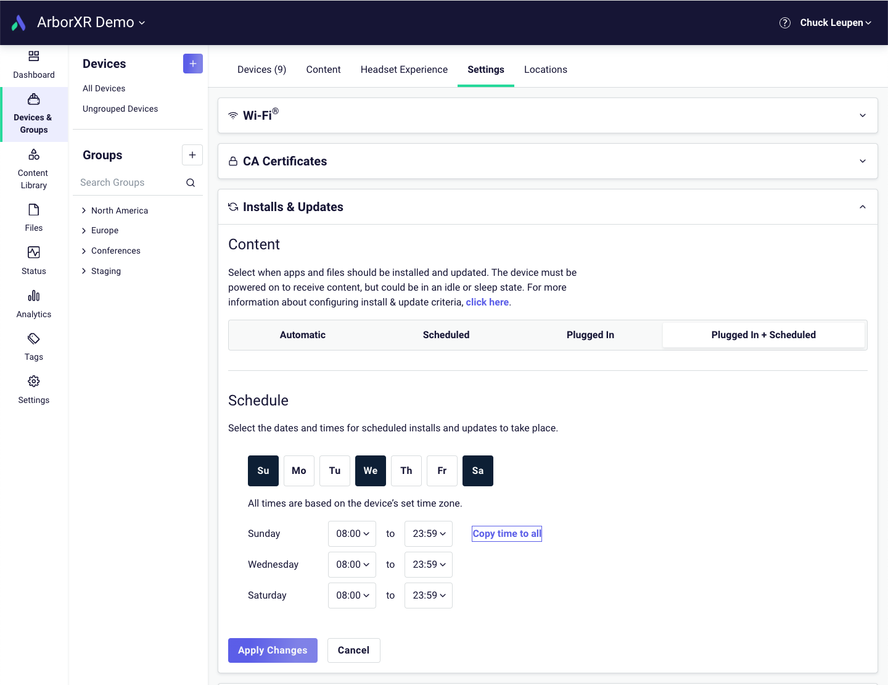The height and width of the screenshot is (685, 888).
Task: Select the Automatic install mode
Action: tap(302, 335)
